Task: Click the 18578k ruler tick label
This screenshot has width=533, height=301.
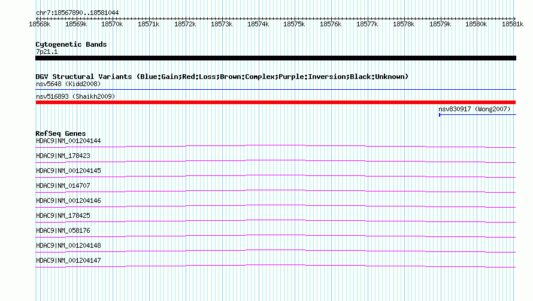Action: pyautogui.click(x=404, y=24)
